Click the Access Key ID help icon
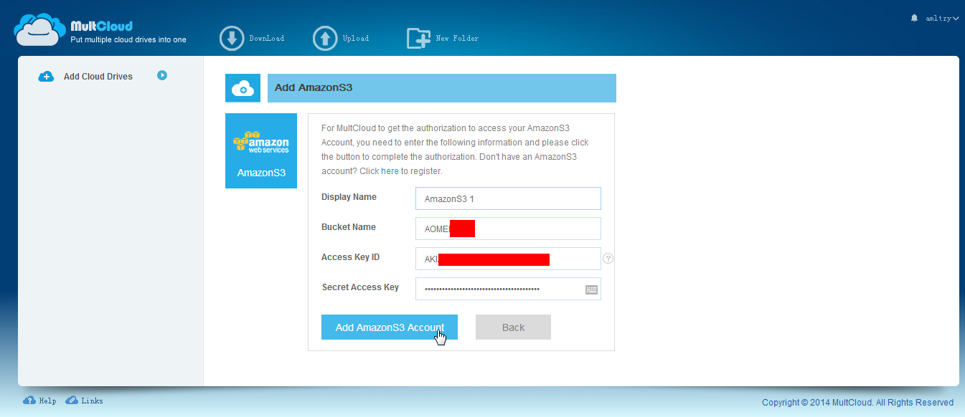Image resolution: width=965 pixels, height=417 pixels. 608,259
